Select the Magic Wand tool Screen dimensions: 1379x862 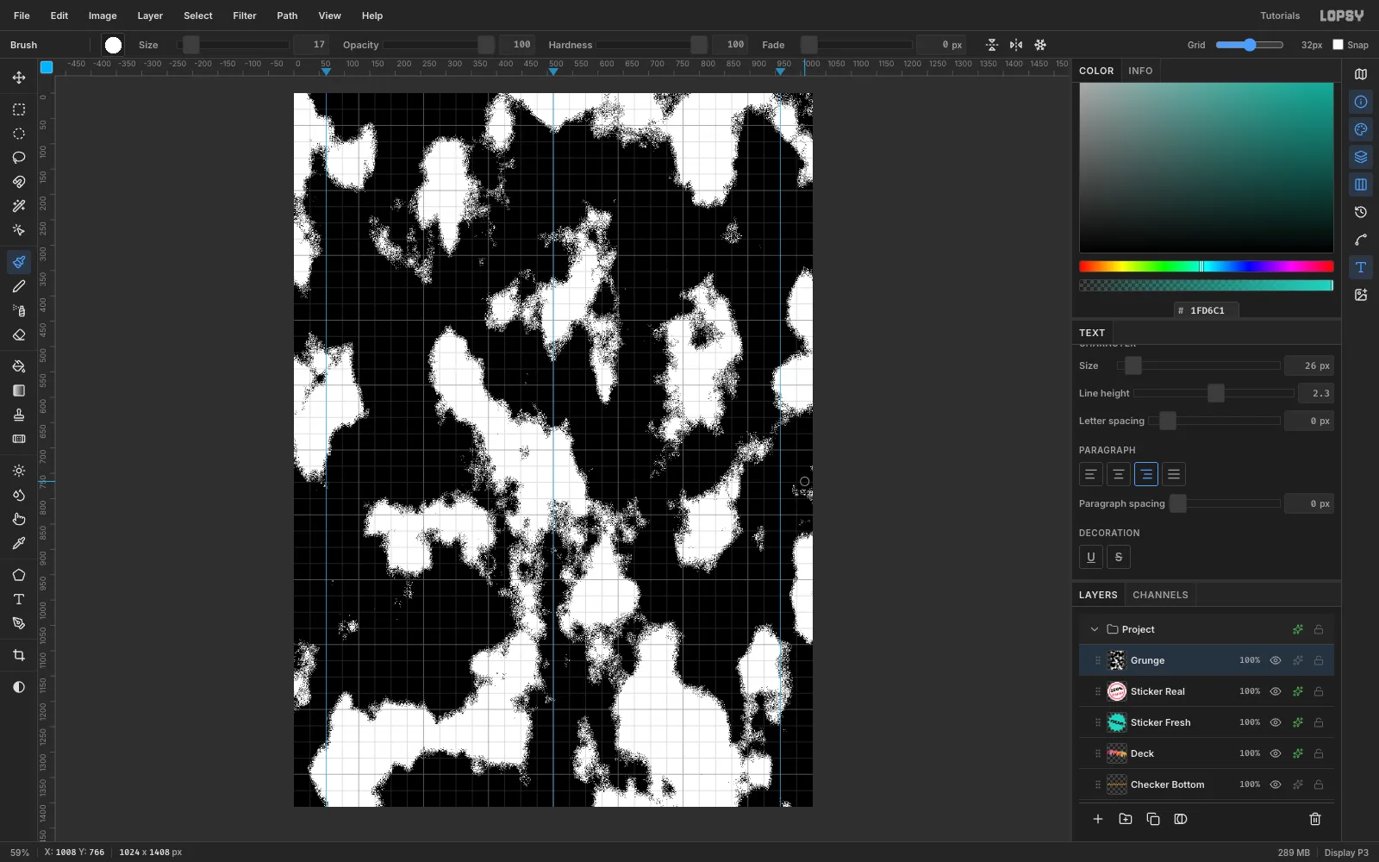(x=19, y=206)
